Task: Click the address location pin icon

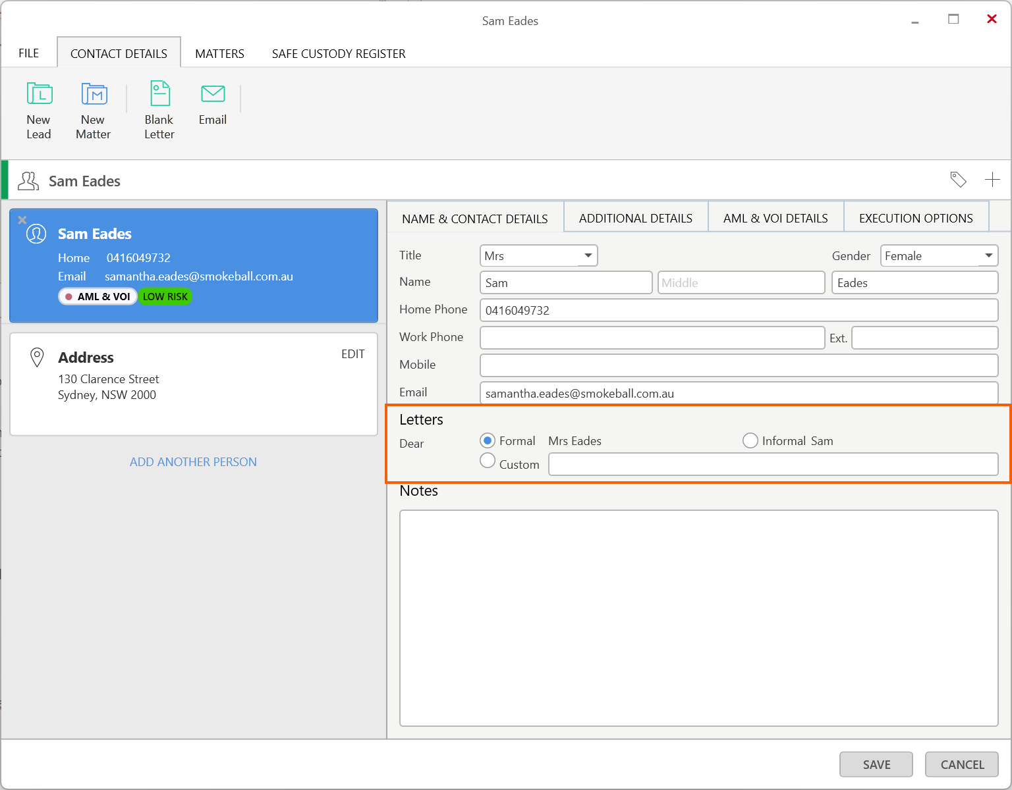Action: 38,357
